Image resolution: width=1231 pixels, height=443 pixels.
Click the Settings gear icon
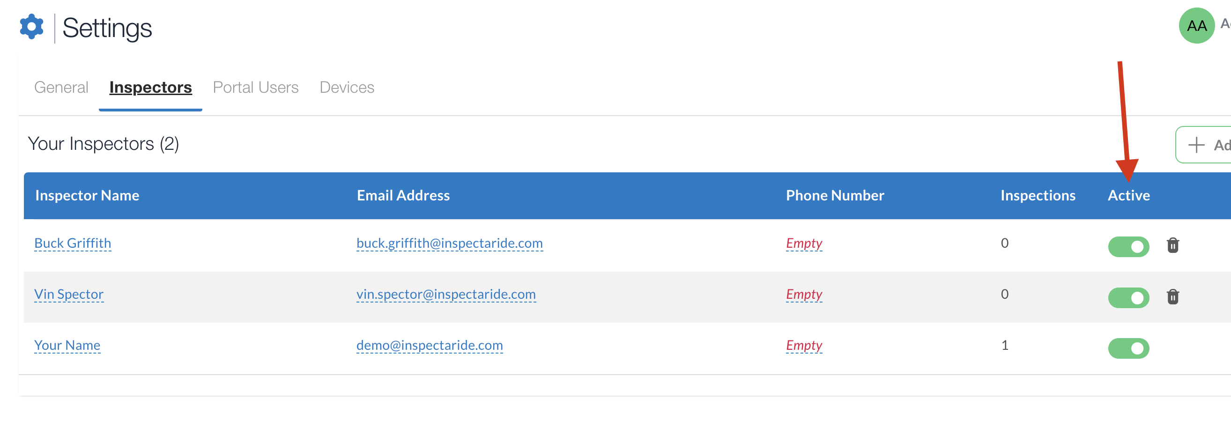(31, 27)
